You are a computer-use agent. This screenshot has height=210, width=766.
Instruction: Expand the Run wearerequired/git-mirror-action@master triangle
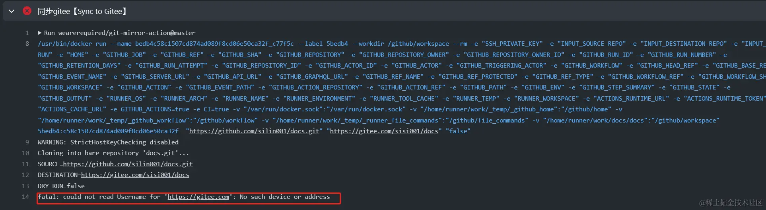point(40,33)
